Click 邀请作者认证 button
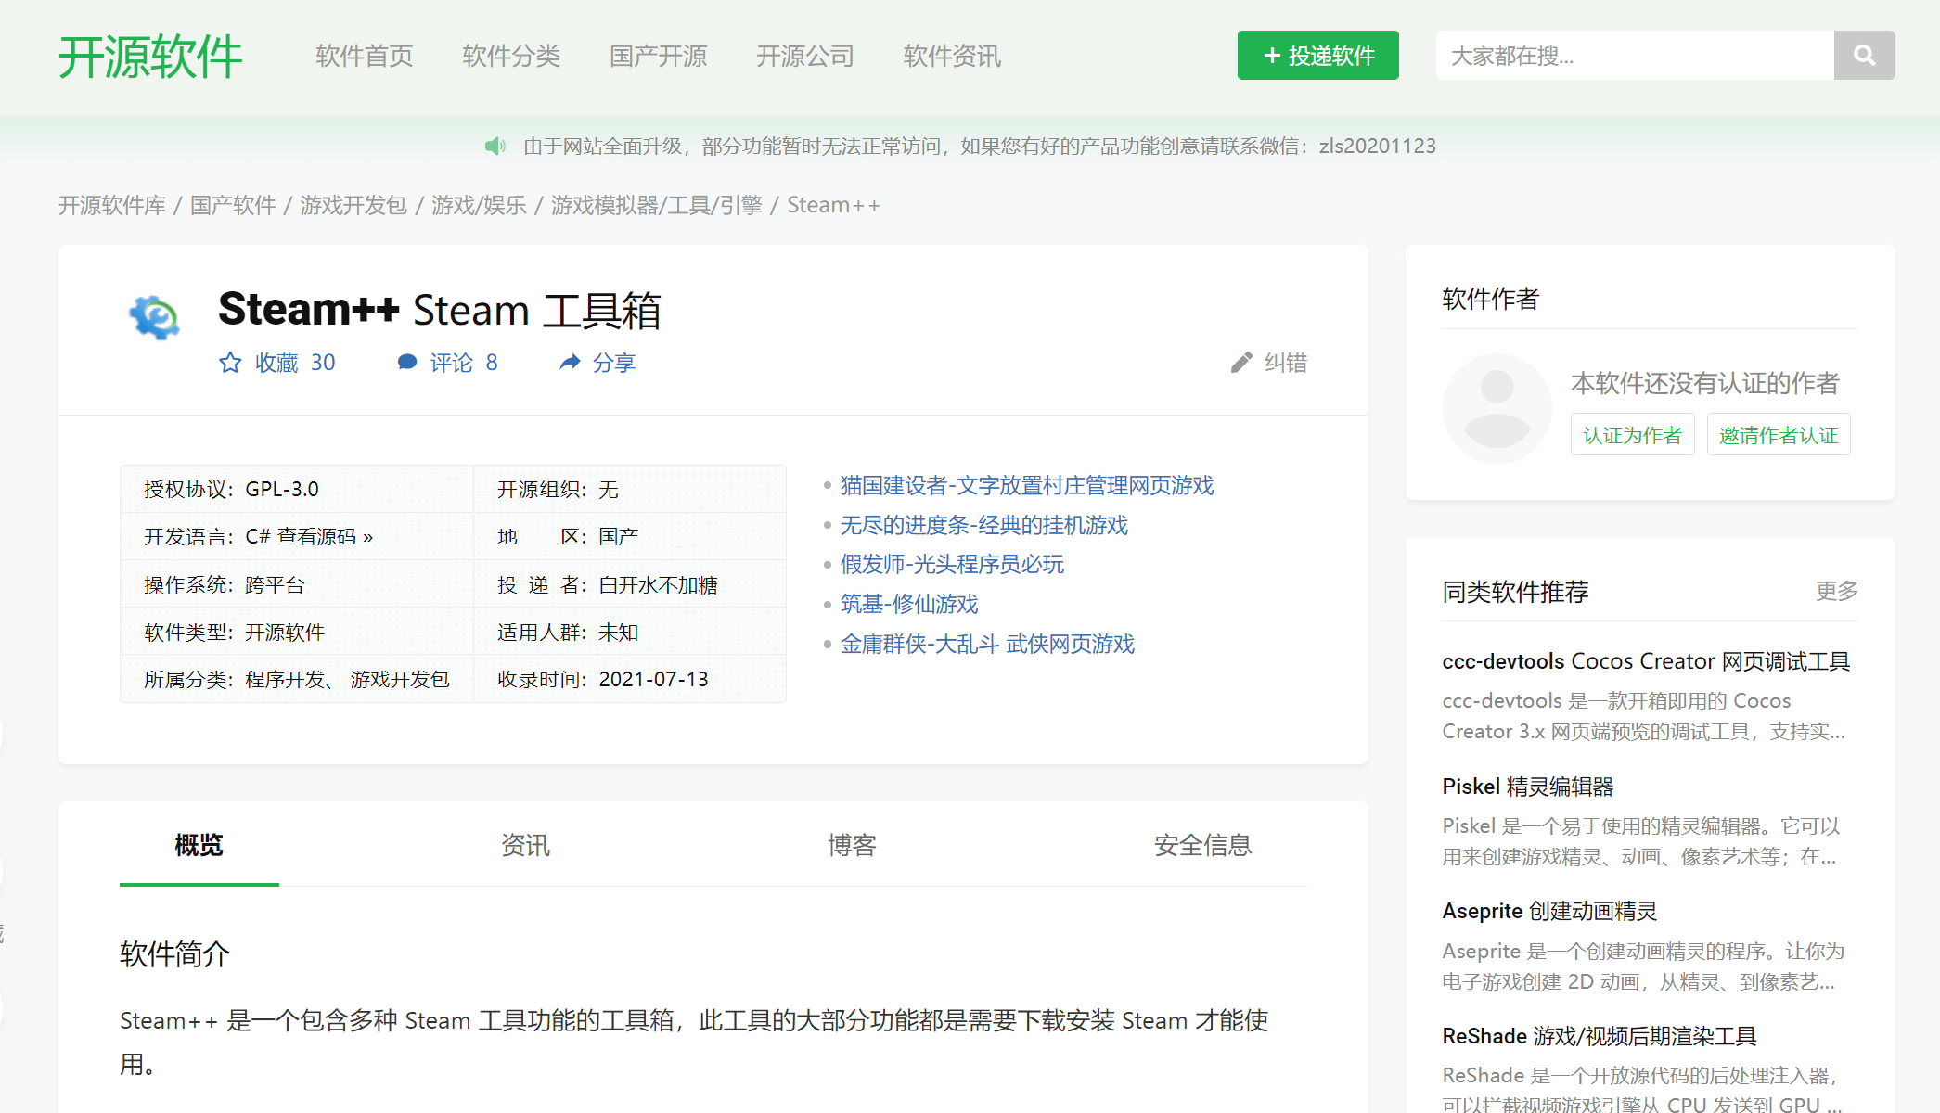This screenshot has width=1940, height=1113. [x=1779, y=435]
